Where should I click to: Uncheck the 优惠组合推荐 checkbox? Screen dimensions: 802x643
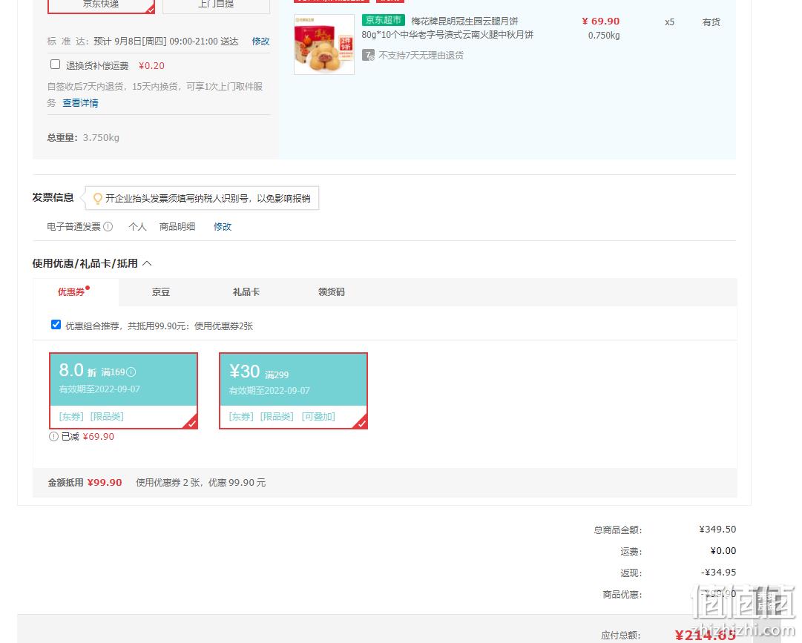(56, 325)
